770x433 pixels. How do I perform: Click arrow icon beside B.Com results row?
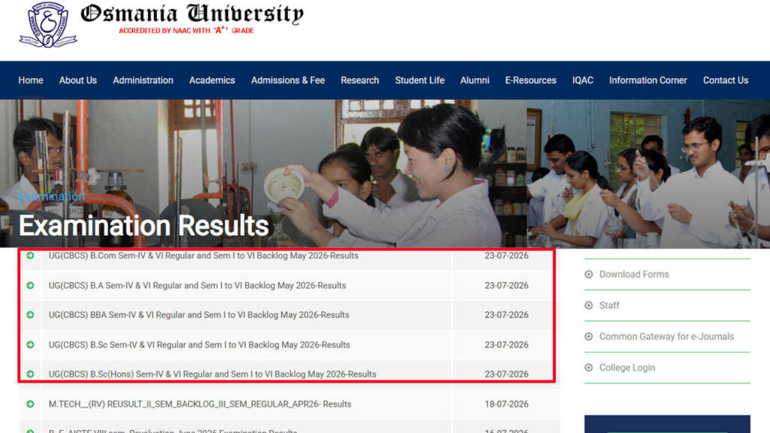pyautogui.click(x=30, y=256)
